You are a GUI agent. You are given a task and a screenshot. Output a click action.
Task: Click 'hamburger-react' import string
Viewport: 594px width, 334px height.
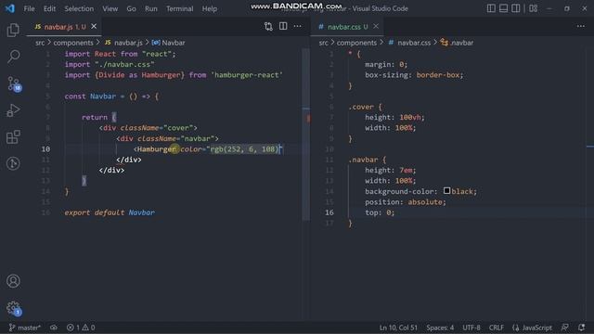click(247, 75)
